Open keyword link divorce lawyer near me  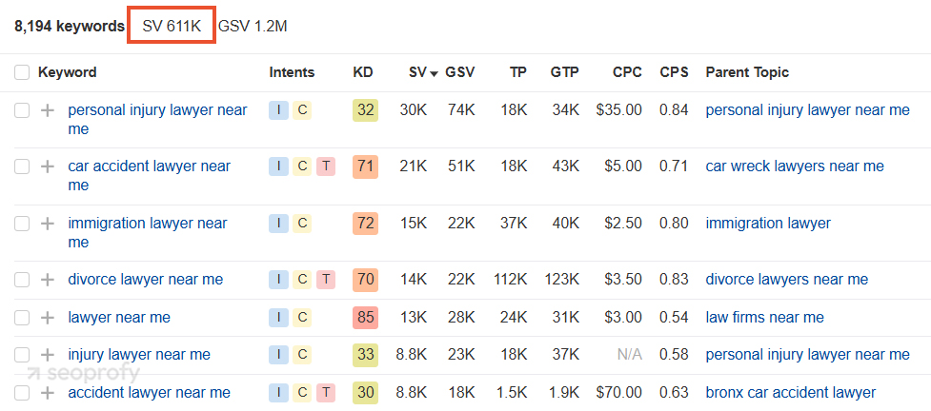click(x=146, y=280)
